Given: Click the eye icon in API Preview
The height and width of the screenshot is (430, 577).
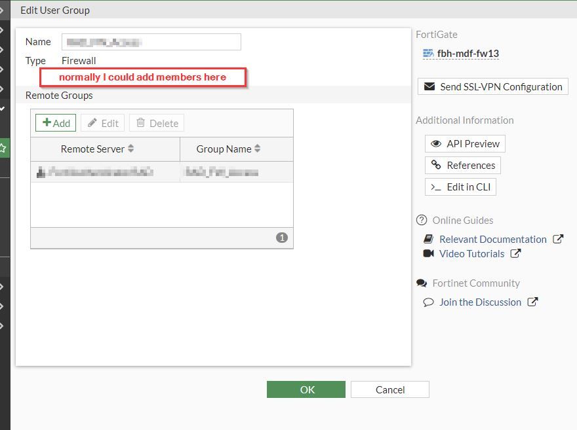Looking at the screenshot, I should click(x=436, y=143).
